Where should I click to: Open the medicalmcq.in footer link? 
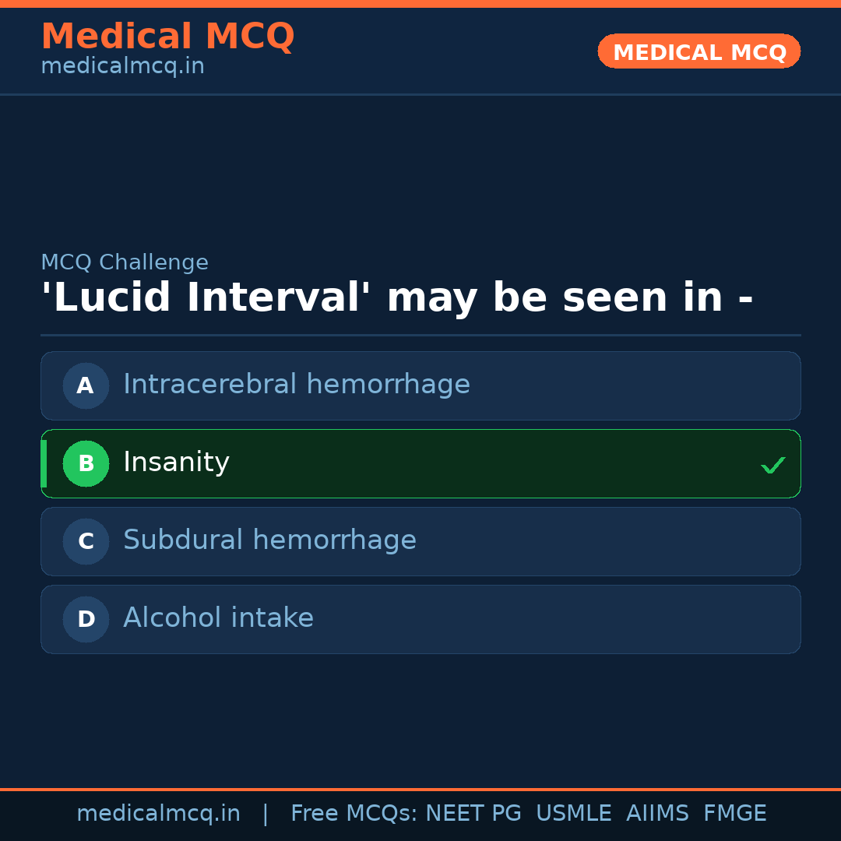(158, 814)
